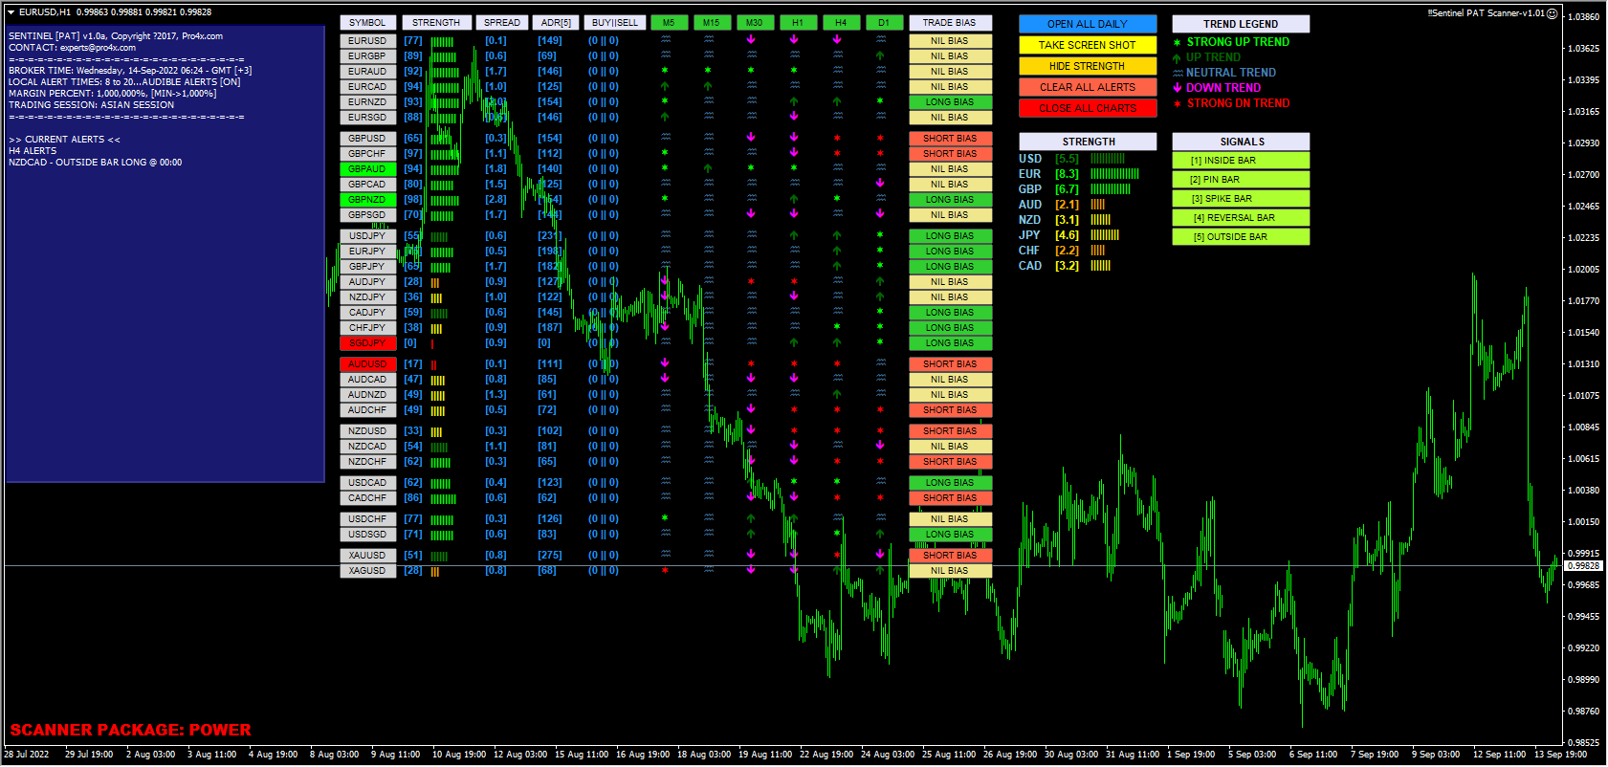This screenshot has height=767, width=1608.
Task: Select the H4 timeframe column header
Action: 840,23
